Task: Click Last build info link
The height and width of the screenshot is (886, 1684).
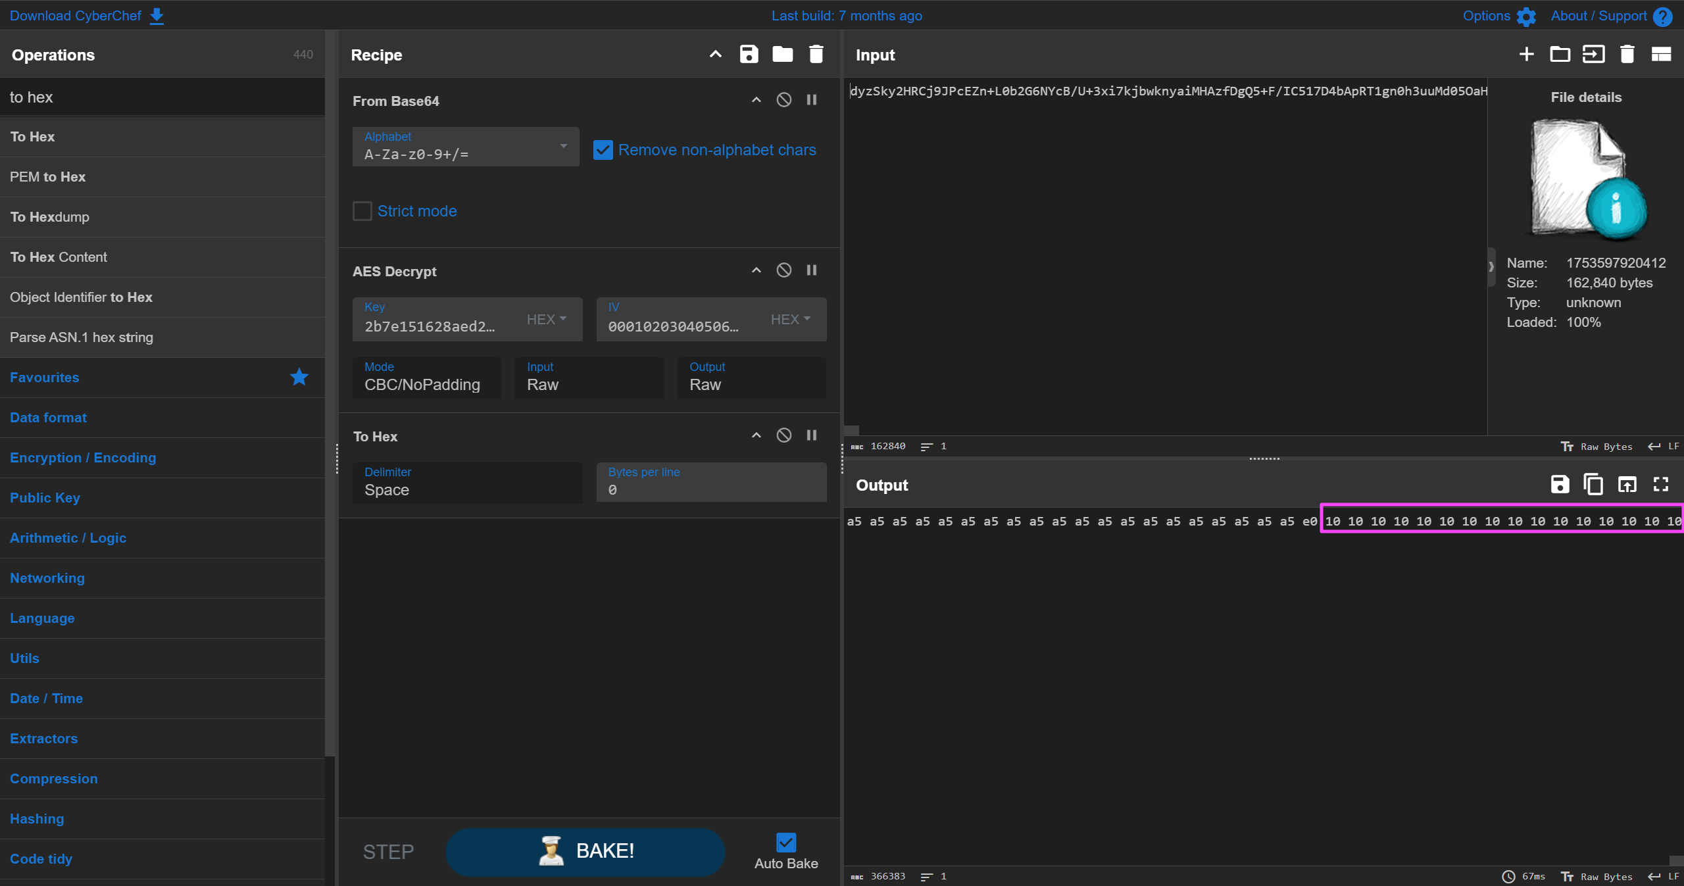Action: tap(847, 15)
